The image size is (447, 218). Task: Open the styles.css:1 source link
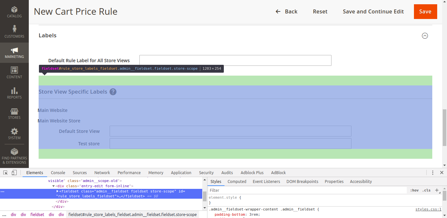coord(428,209)
